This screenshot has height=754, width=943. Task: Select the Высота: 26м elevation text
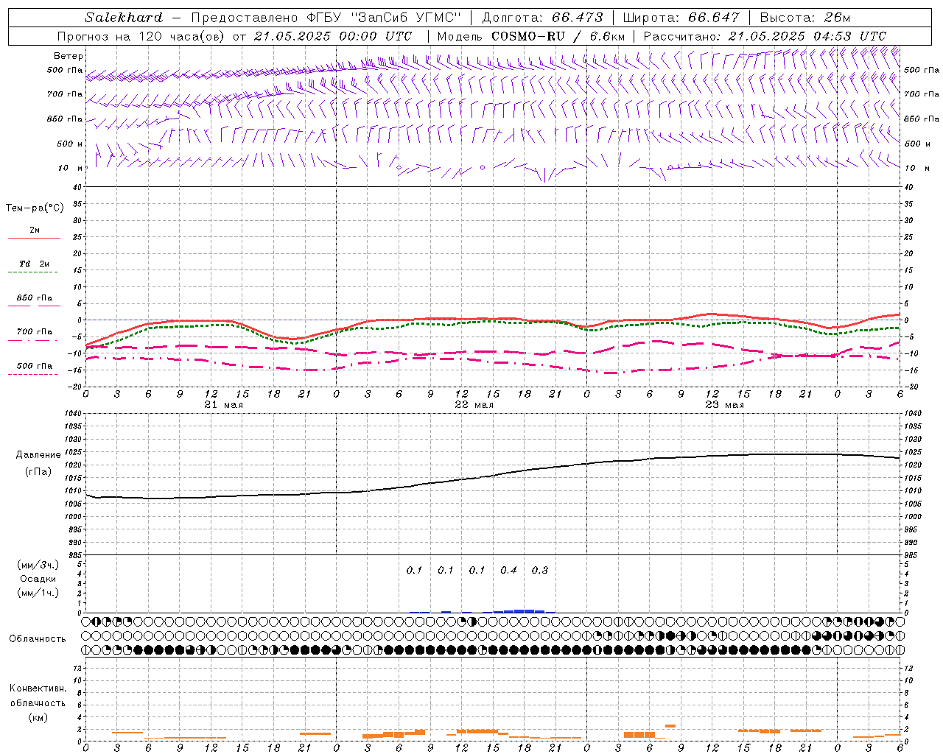point(805,18)
